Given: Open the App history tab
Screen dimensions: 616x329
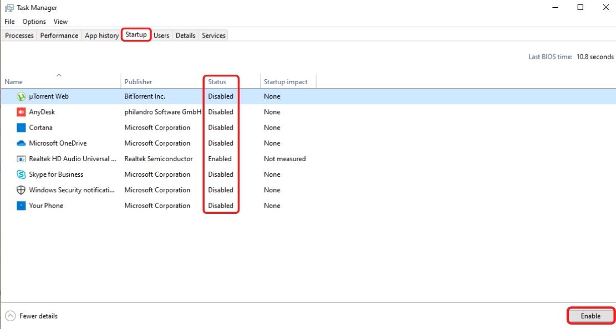Looking at the screenshot, I should pos(101,35).
